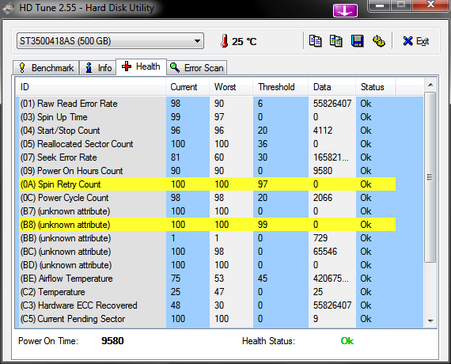The width and height of the screenshot is (451, 364).
Task: Select the Airflow Temperature row
Action: (x=208, y=279)
